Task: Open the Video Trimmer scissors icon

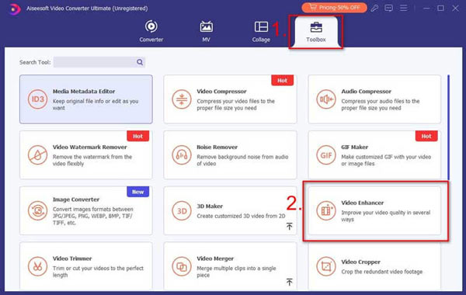Action: click(x=37, y=266)
